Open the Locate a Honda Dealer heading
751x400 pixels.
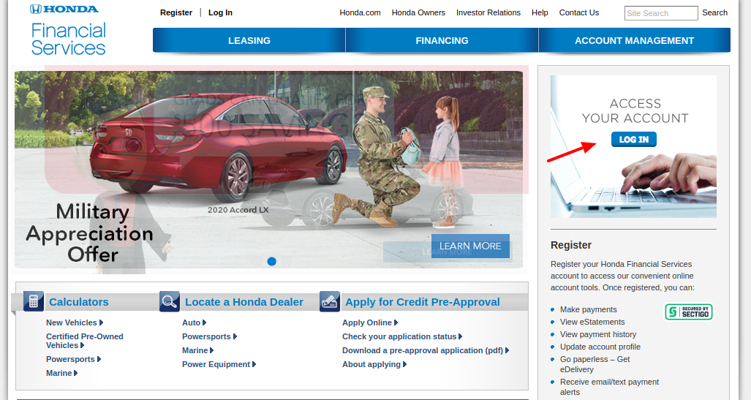point(244,302)
